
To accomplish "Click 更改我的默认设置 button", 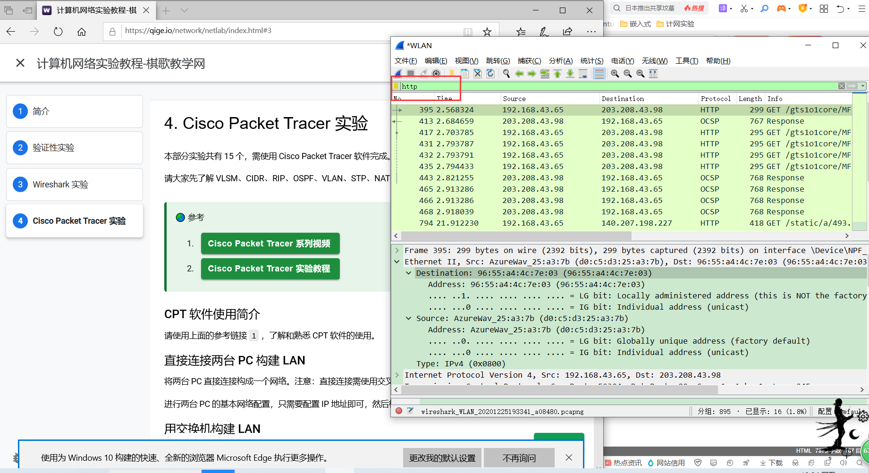I will (442, 458).
